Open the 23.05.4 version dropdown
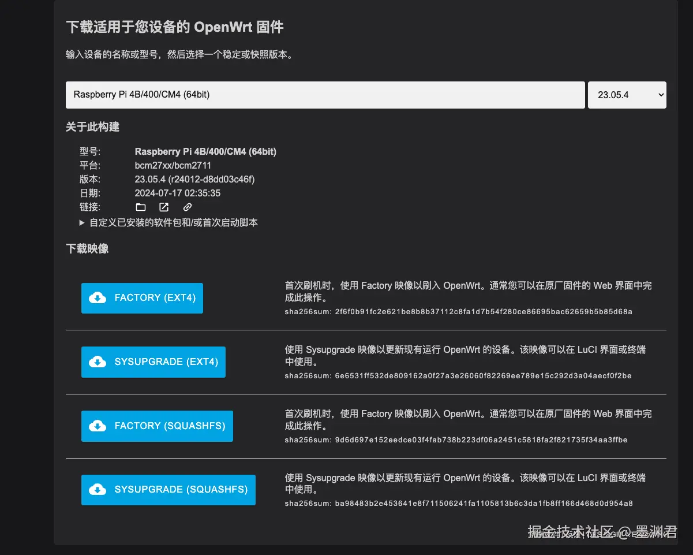Viewport: 693px width, 555px height. point(627,95)
